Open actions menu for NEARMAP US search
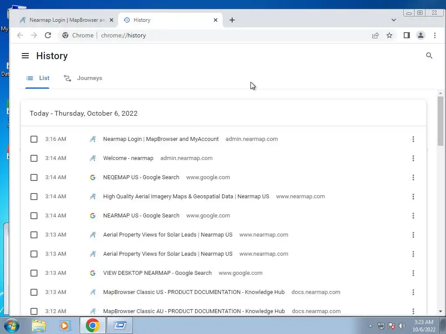446x334 pixels. [x=413, y=216]
